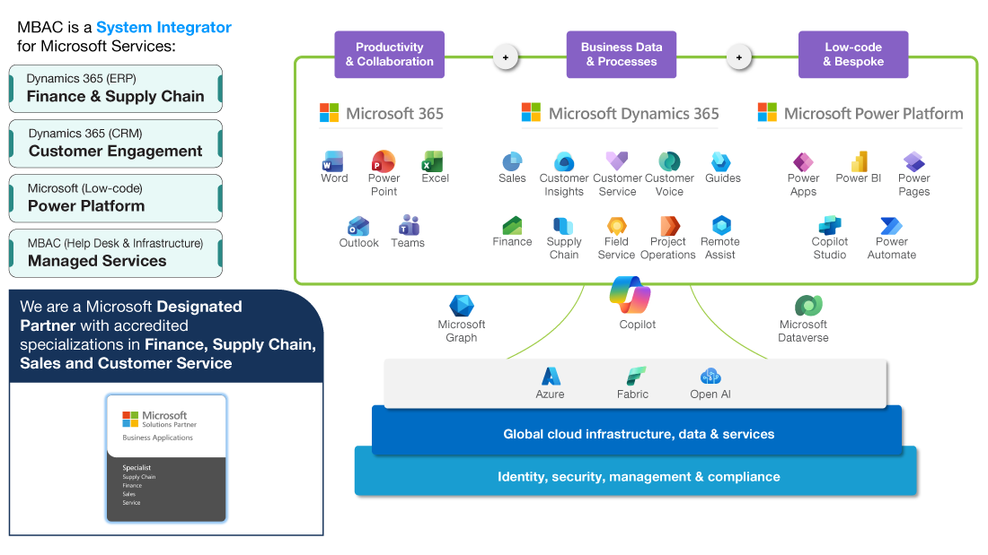
Task: Open the Managed Services card
Action: tap(115, 253)
